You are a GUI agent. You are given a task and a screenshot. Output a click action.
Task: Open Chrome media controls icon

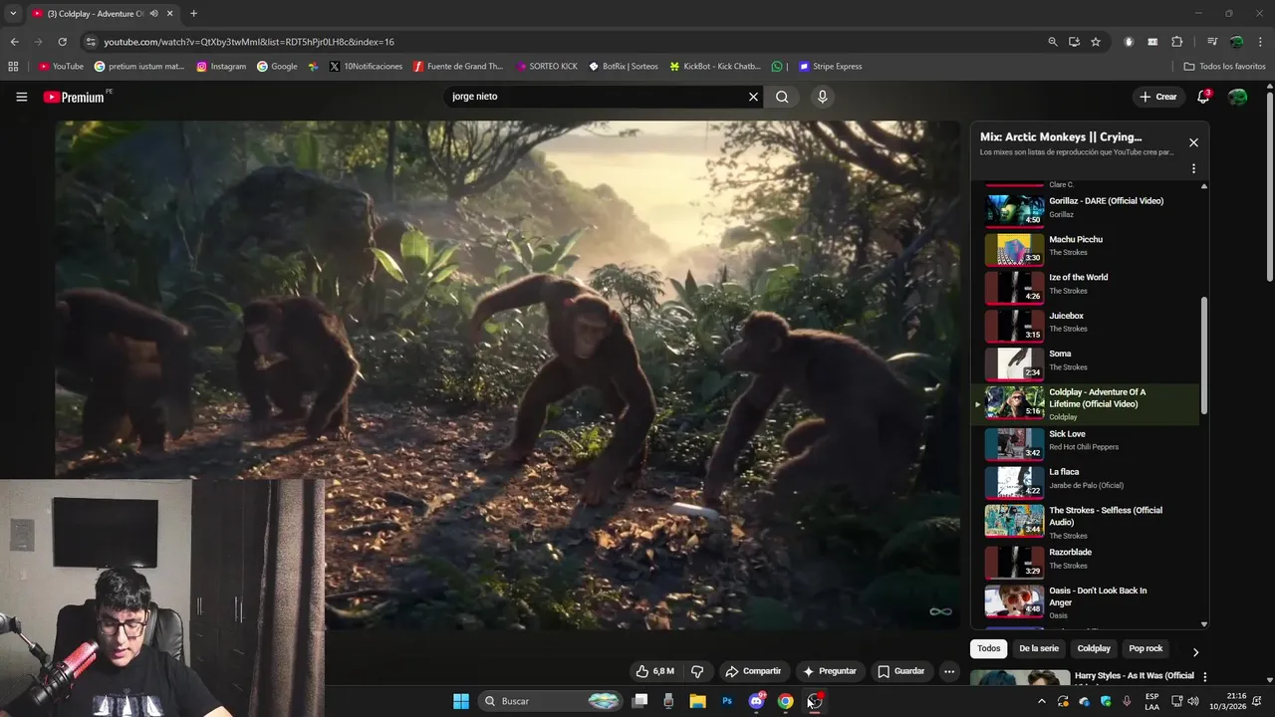(1212, 42)
